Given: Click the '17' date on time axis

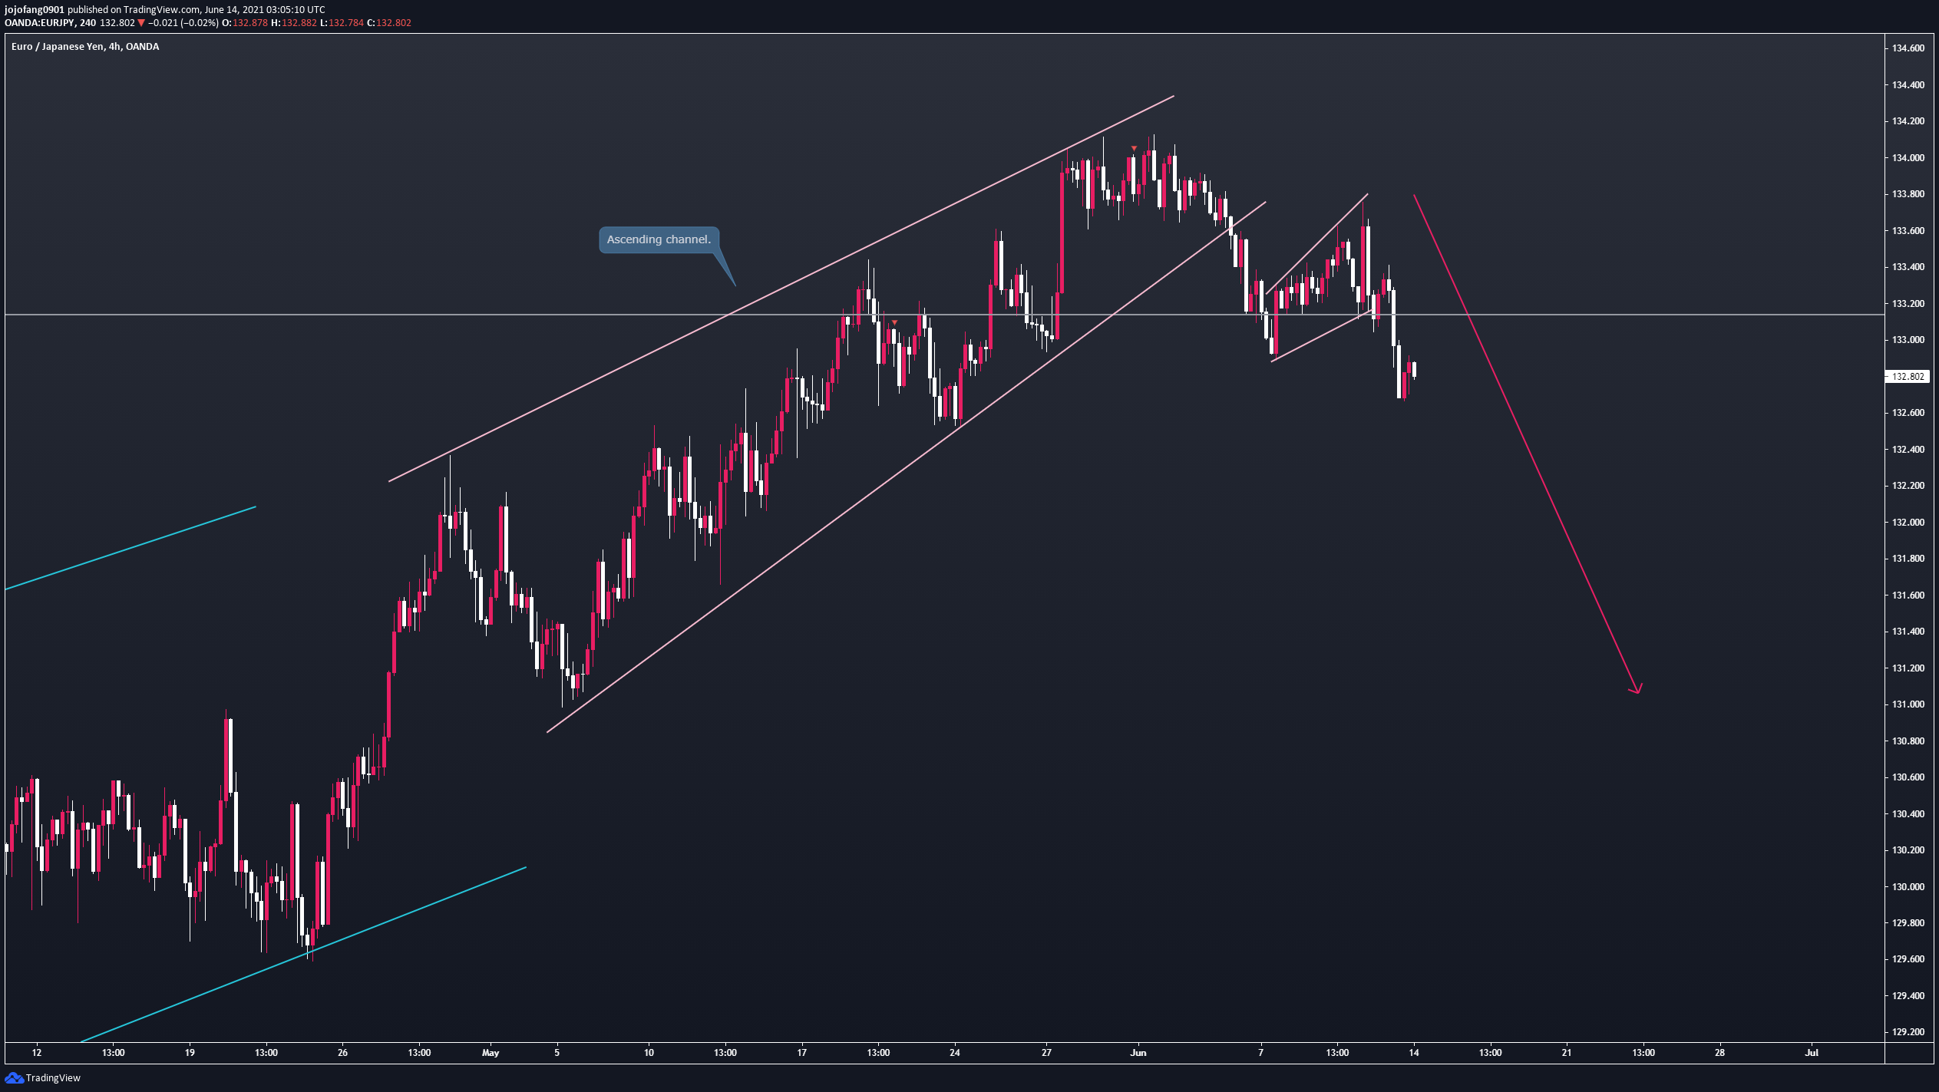Looking at the screenshot, I should [x=801, y=1053].
